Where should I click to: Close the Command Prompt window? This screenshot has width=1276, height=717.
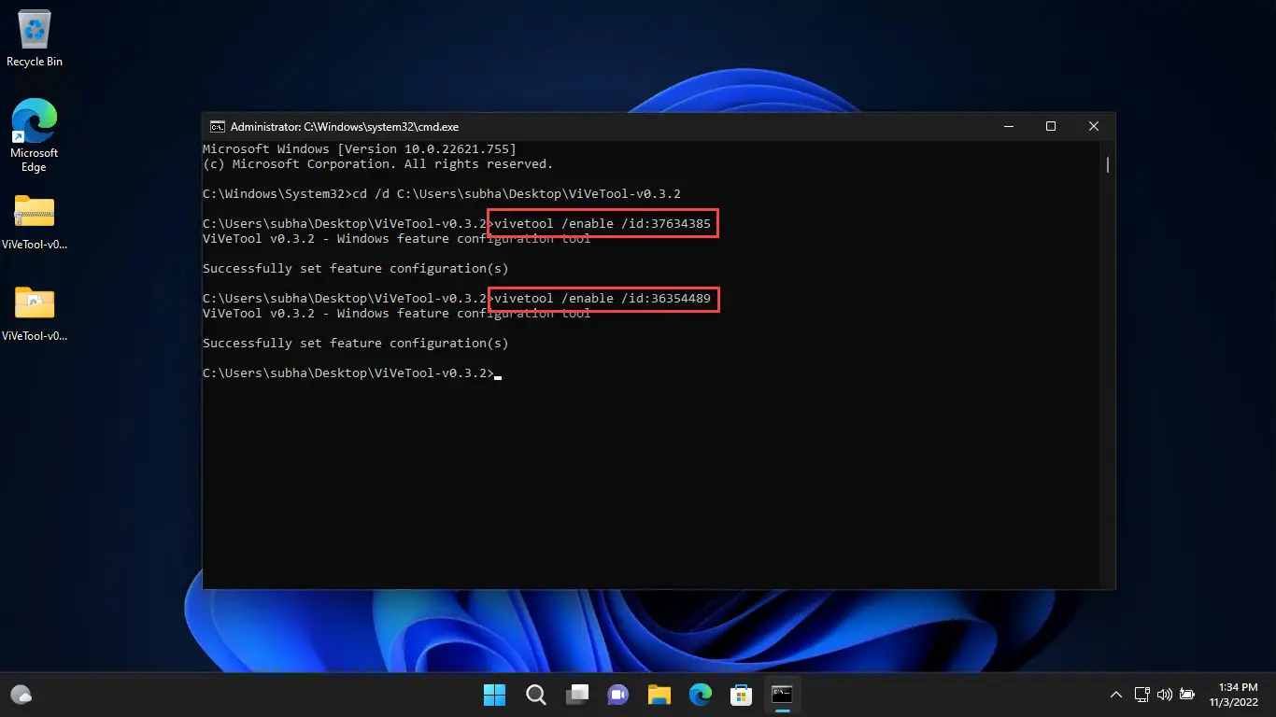coord(1094,126)
